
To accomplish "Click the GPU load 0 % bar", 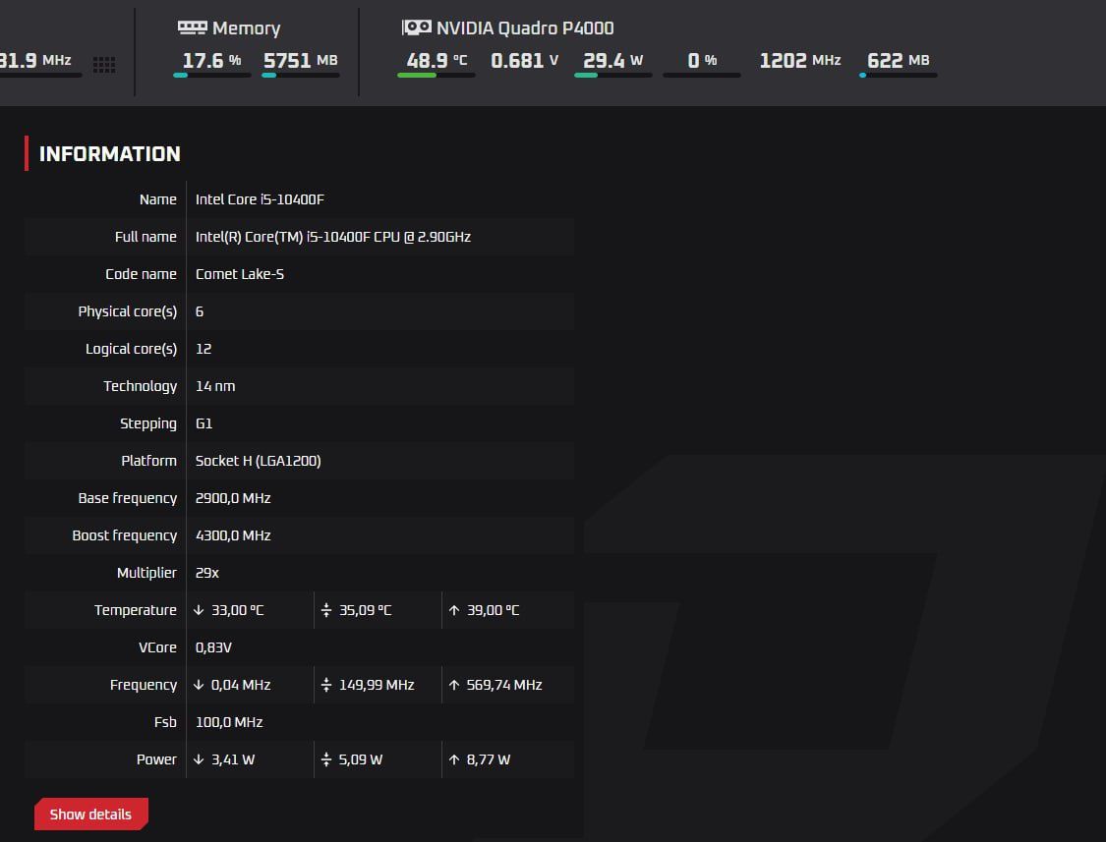I will click(x=702, y=75).
